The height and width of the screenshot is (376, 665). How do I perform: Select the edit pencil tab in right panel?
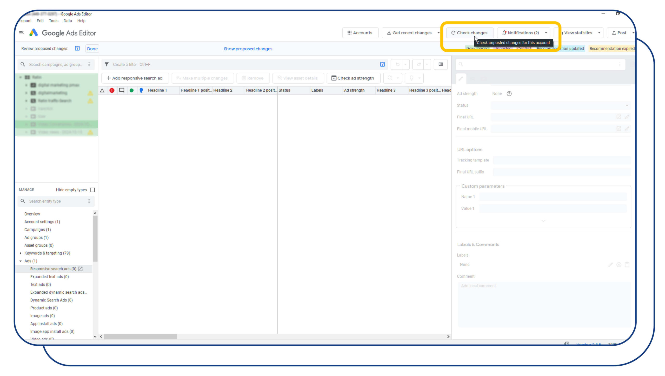coord(461,79)
